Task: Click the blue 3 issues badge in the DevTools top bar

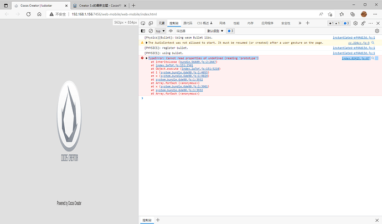Action: click(x=346, y=23)
